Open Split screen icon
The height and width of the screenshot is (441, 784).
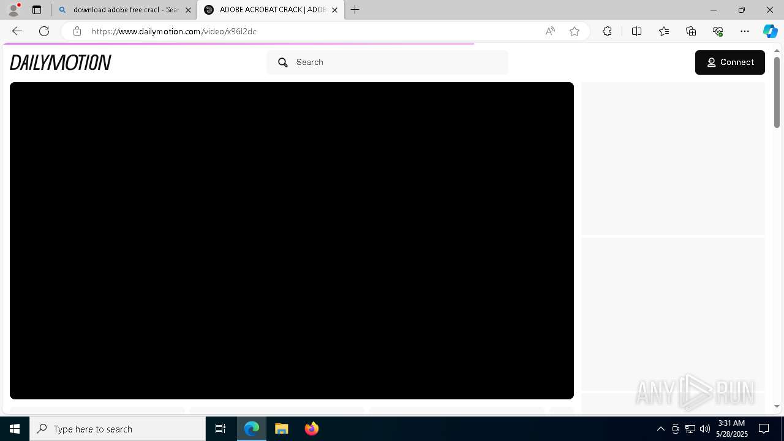636,31
